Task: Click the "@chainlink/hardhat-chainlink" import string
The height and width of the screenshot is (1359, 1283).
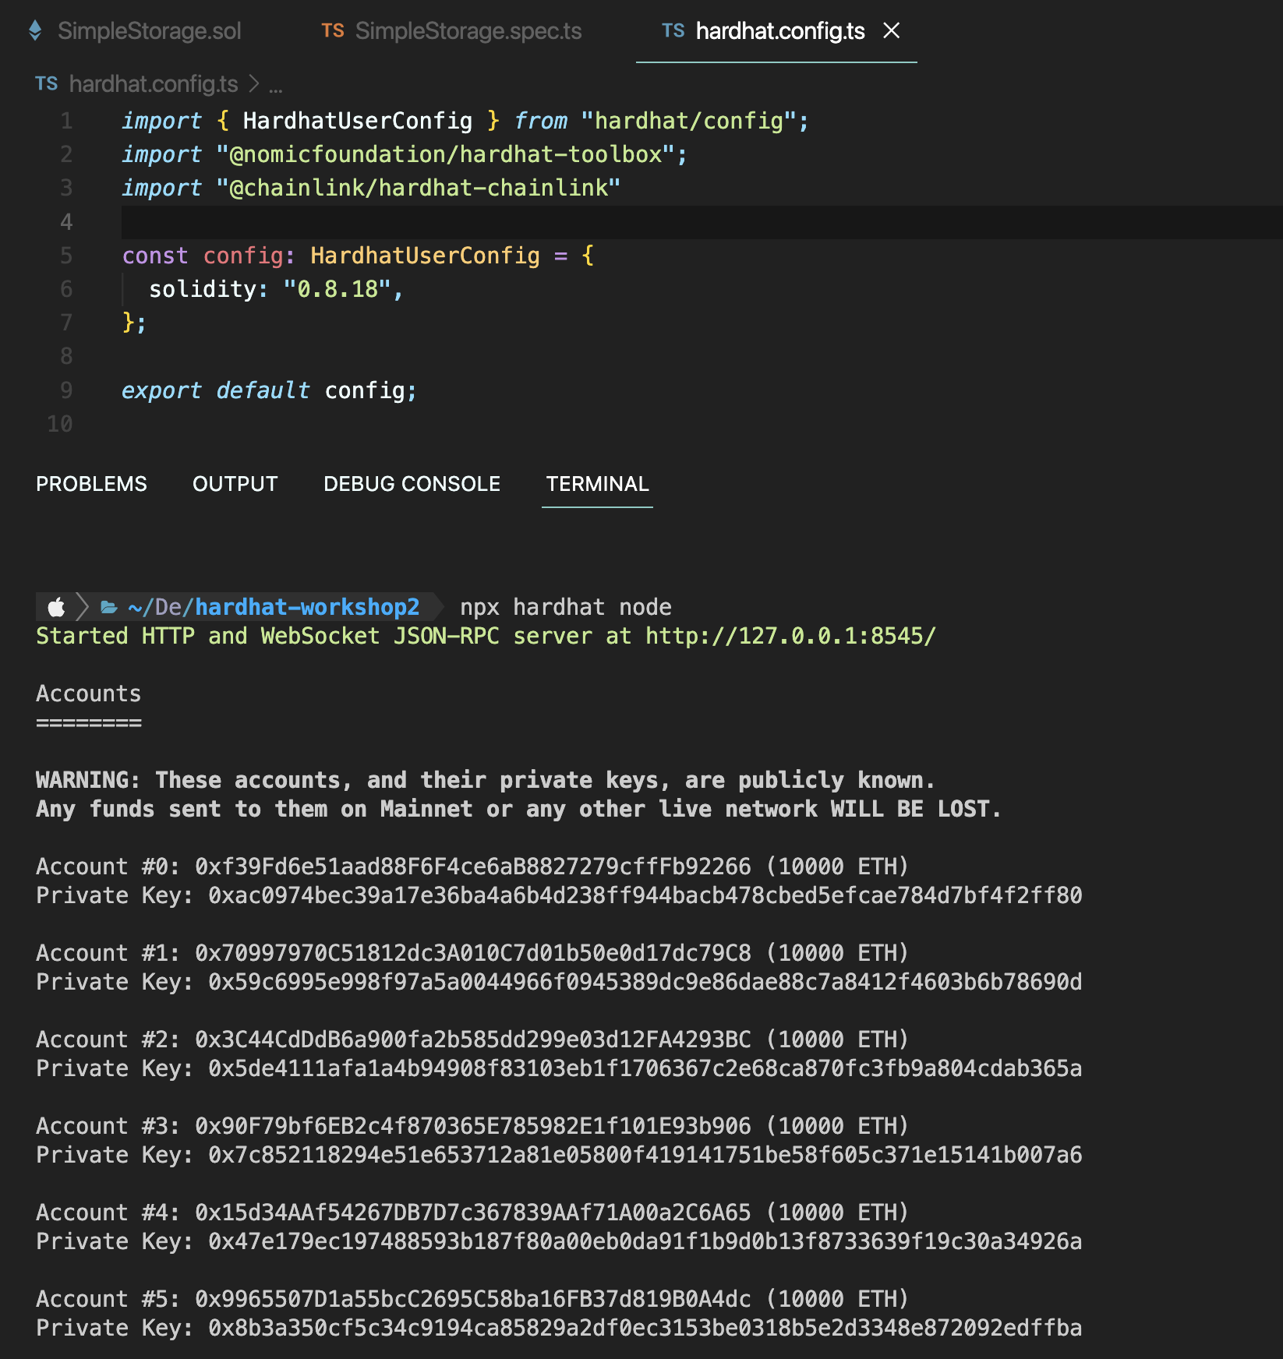Action: point(419,188)
